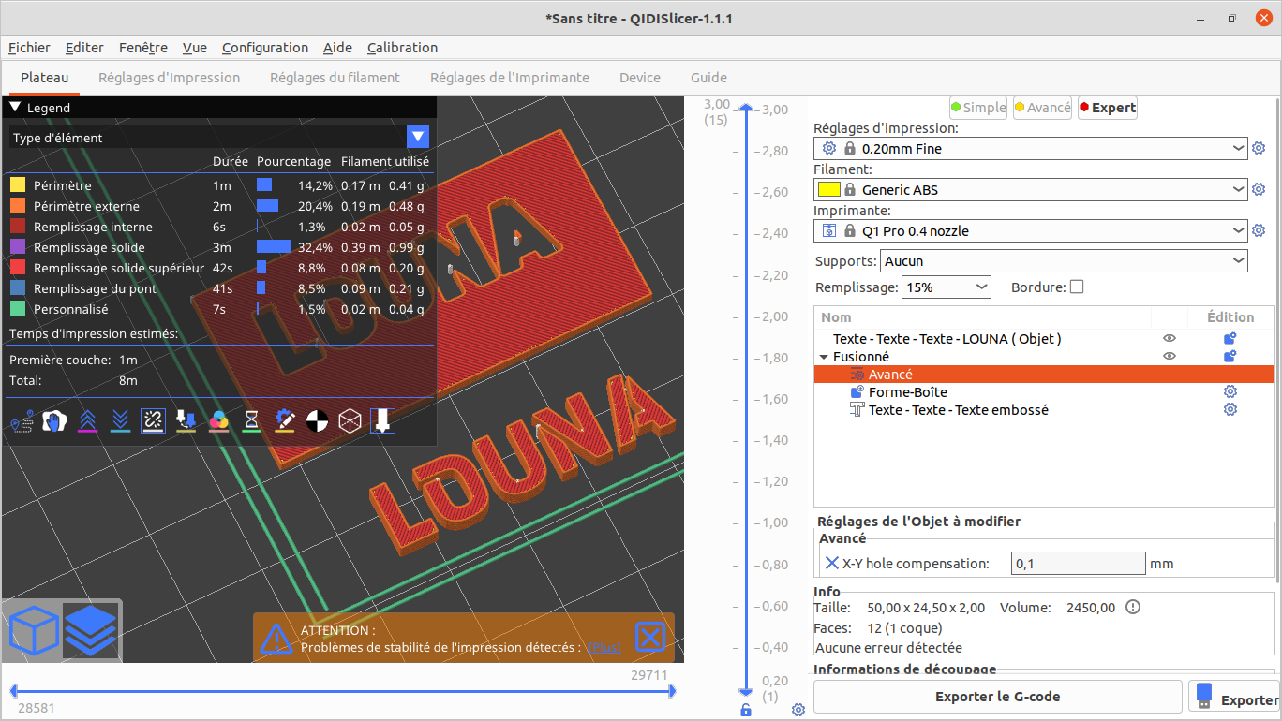
Task: Select Avancé mode button
Action: point(1042,108)
